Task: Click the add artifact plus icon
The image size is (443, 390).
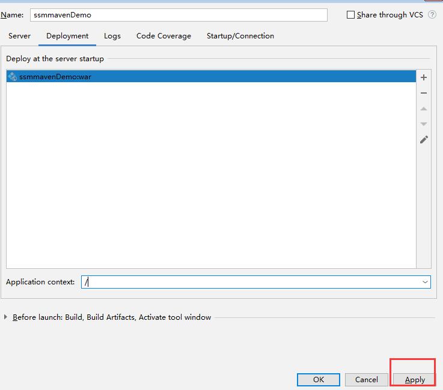Action: click(424, 77)
